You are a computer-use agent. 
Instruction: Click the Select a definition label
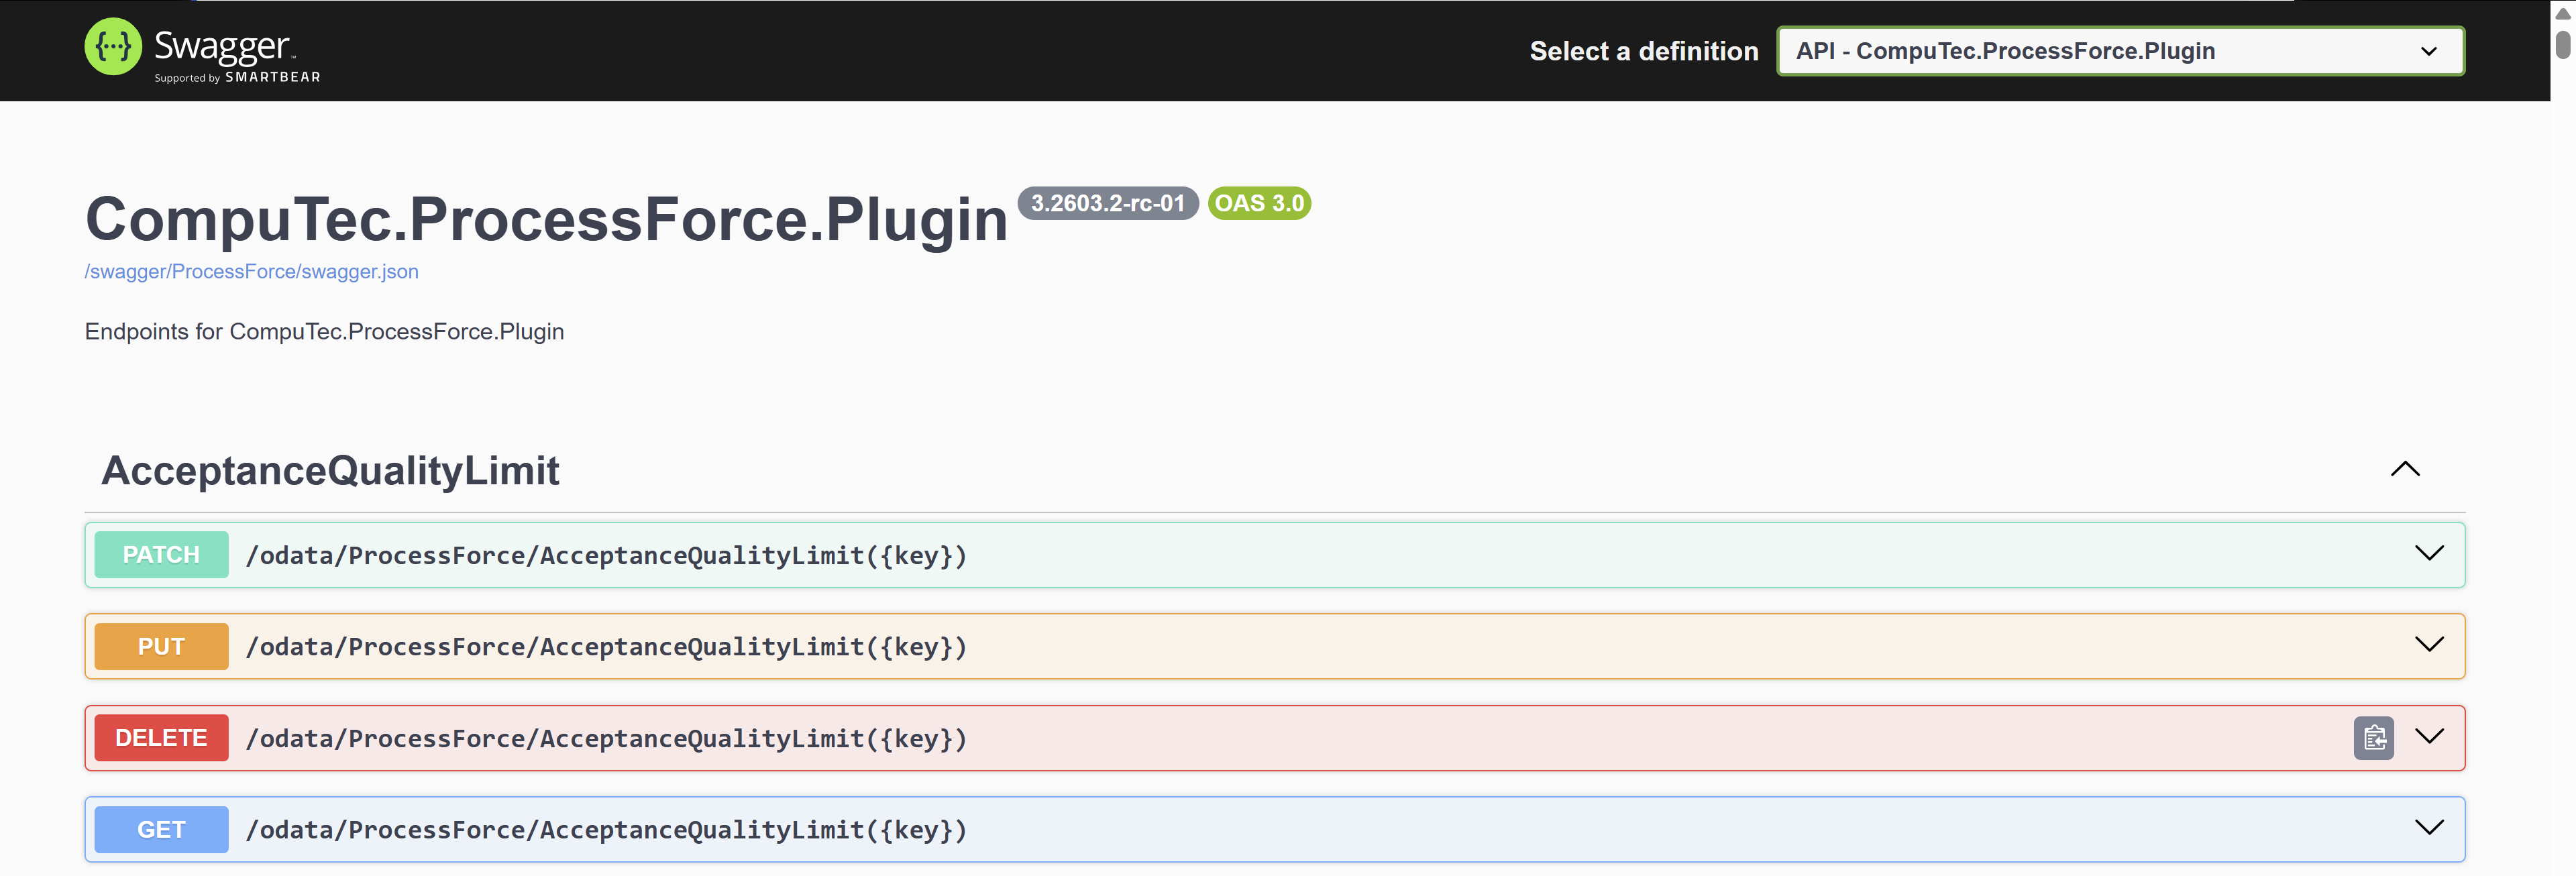coord(1643,51)
